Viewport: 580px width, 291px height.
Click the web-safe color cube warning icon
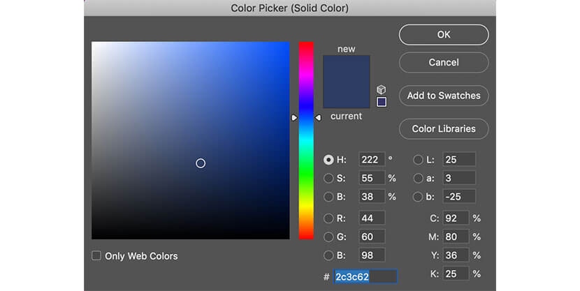(x=381, y=89)
